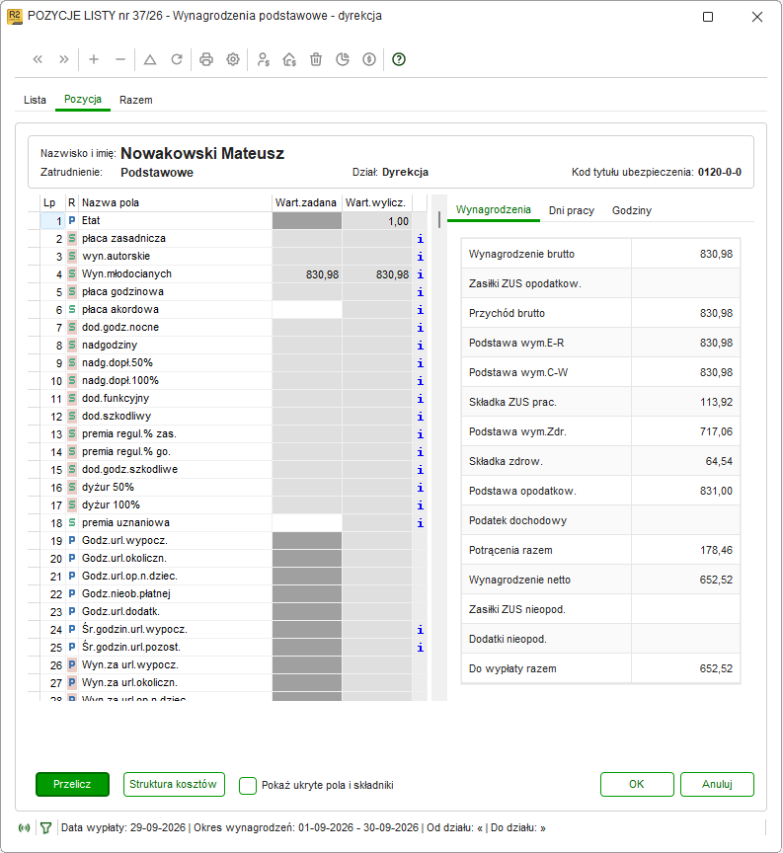Click info icon for Śr.godzin.url.wypocz. row
The image size is (783, 853).
point(420,630)
